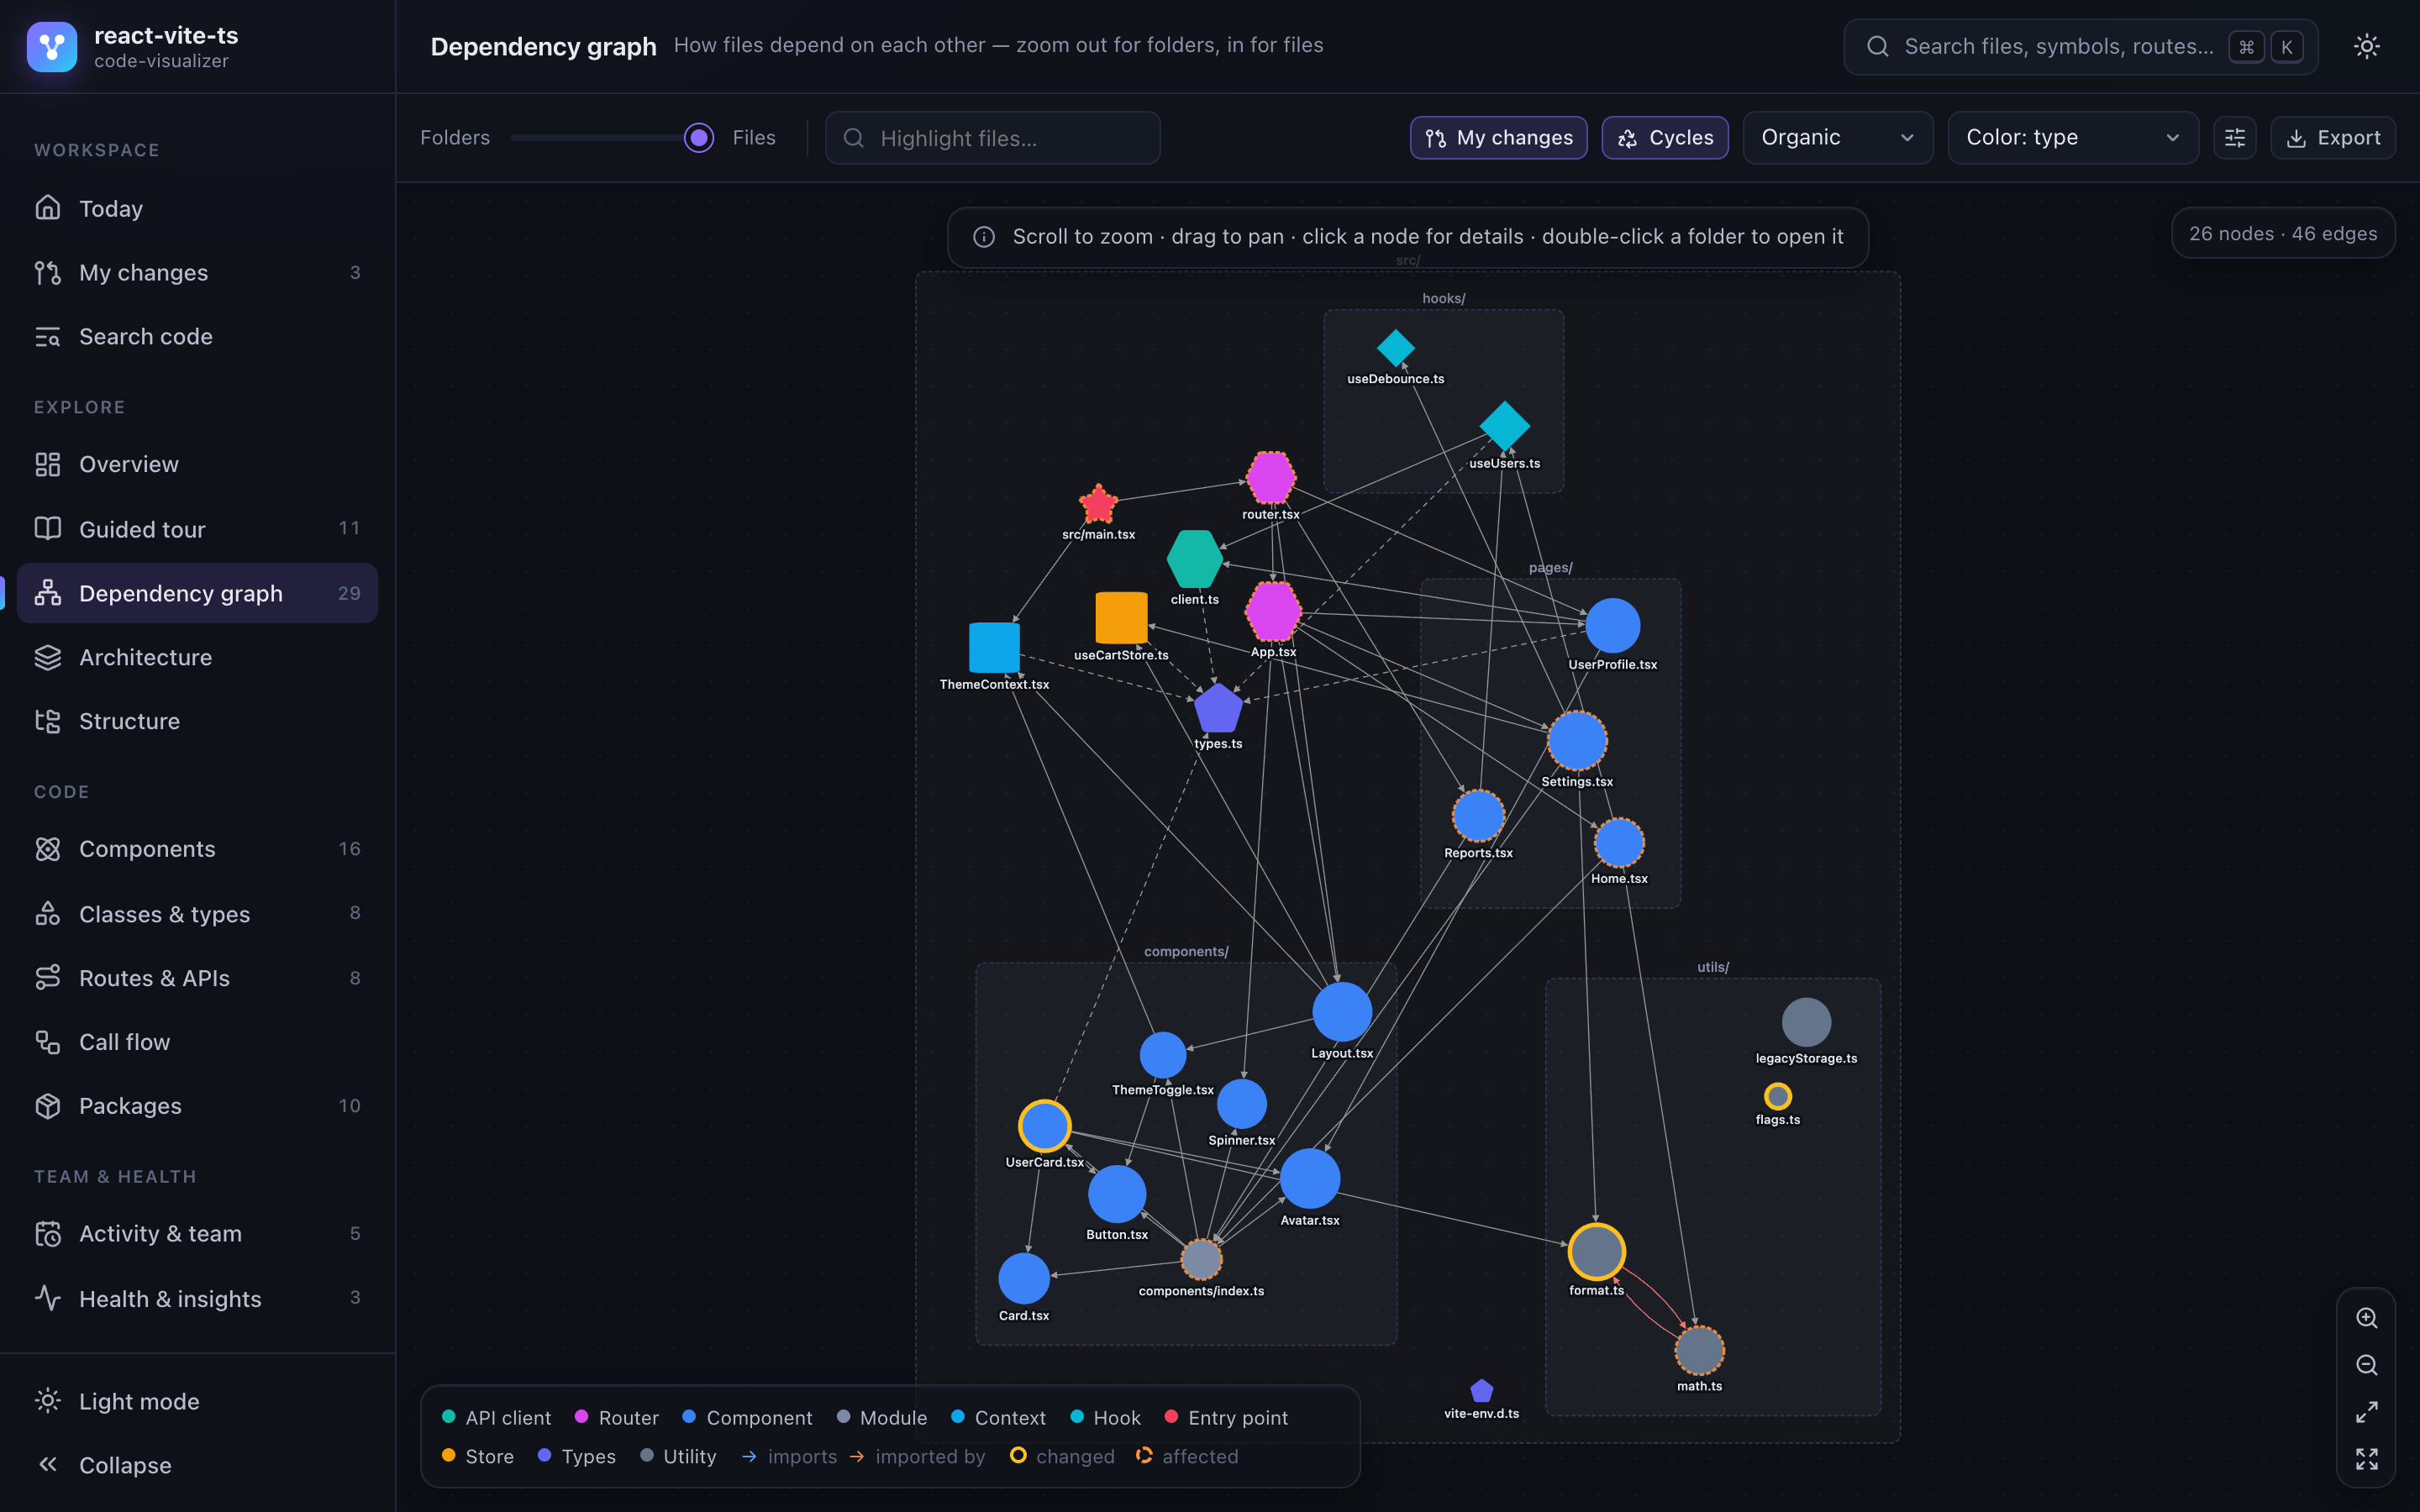
Task: Select the useCartStore.ts store node
Action: point(1121,617)
